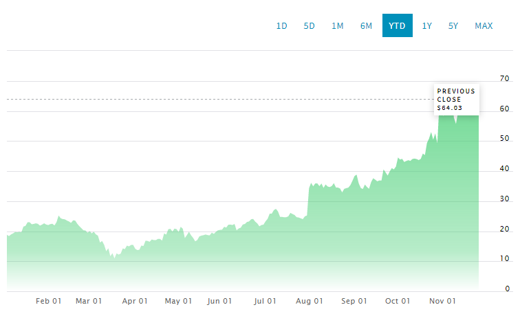Click the 70 value on price axis
This screenshot has height=316, width=520.
coord(505,78)
